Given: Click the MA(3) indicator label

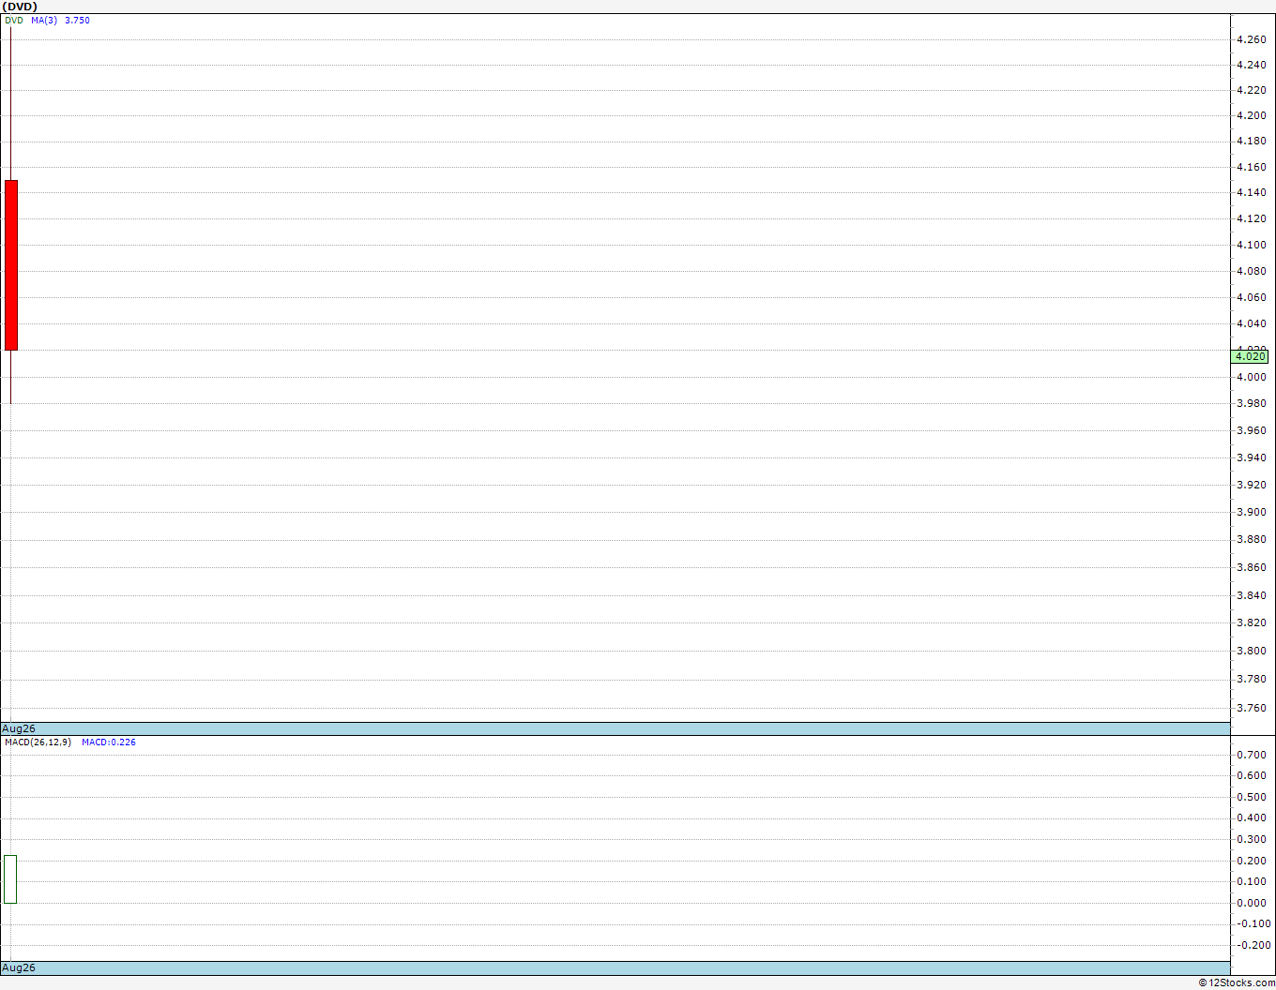Looking at the screenshot, I should coord(44,21).
